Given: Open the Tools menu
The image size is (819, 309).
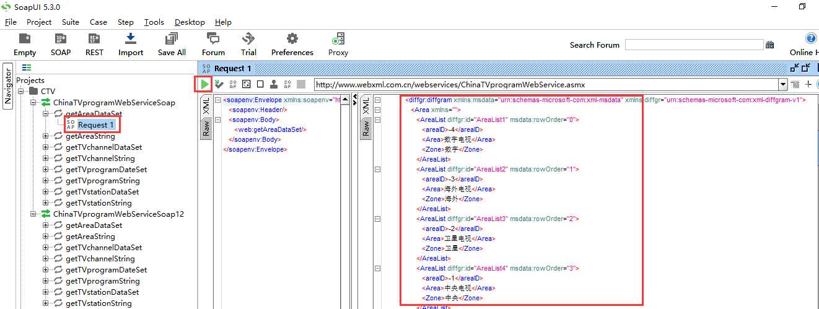Looking at the screenshot, I should point(154,22).
